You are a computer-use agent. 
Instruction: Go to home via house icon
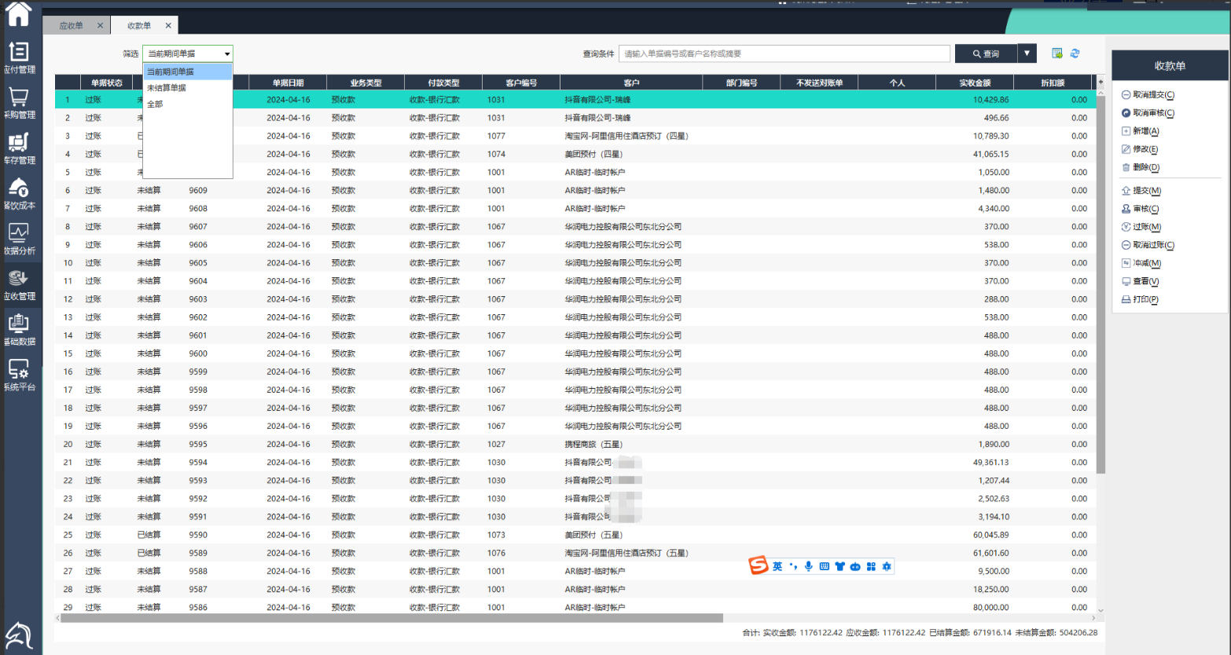coord(18,13)
